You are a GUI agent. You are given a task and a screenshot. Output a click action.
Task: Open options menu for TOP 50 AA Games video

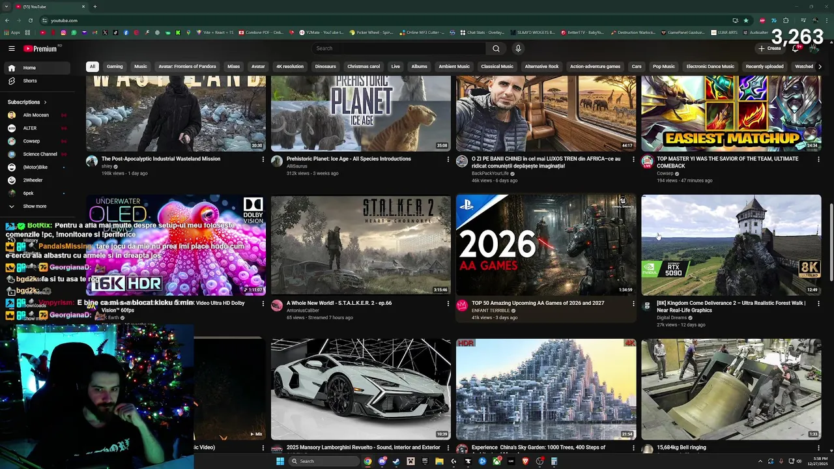(633, 304)
